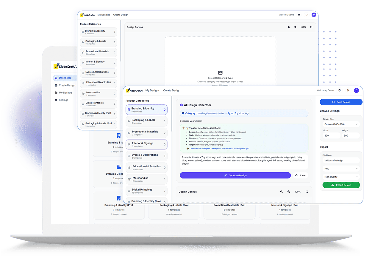Open the Canvas Size dropdown showing Custom (800×600)
The width and height of the screenshot is (372, 264).
(341, 124)
